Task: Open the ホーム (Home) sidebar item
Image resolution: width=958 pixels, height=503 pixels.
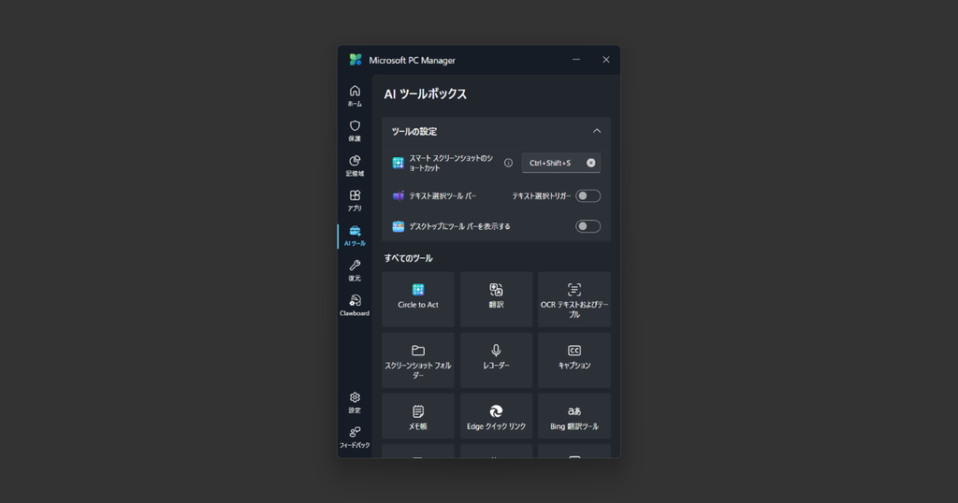Action: [355, 96]
